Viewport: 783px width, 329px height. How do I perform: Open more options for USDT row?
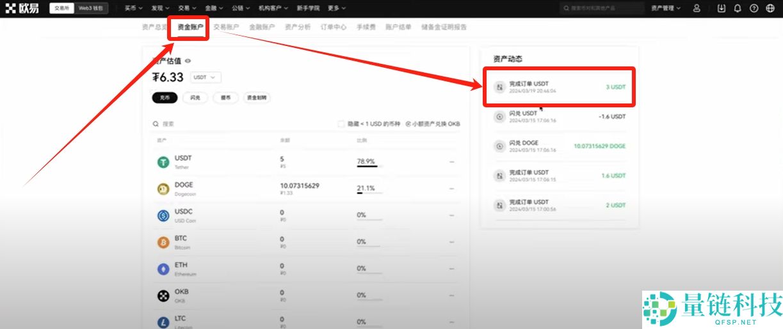[452, 162]
